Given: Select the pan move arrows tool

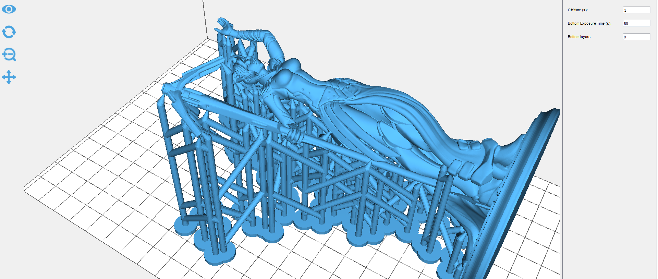Looking at the screenshot, I should tap(9, 77).
